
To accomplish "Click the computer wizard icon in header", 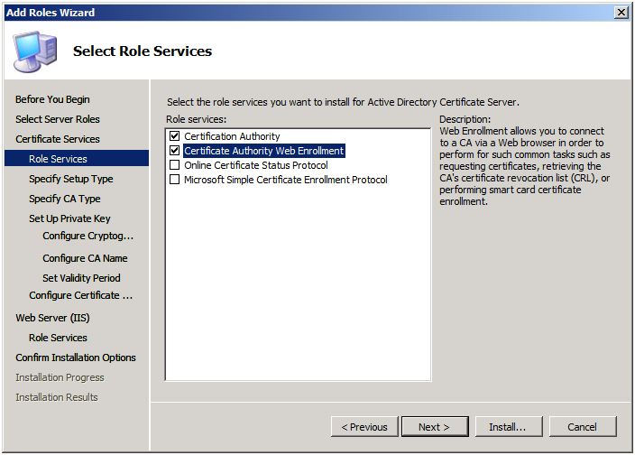I will click(x=35, y=51).
